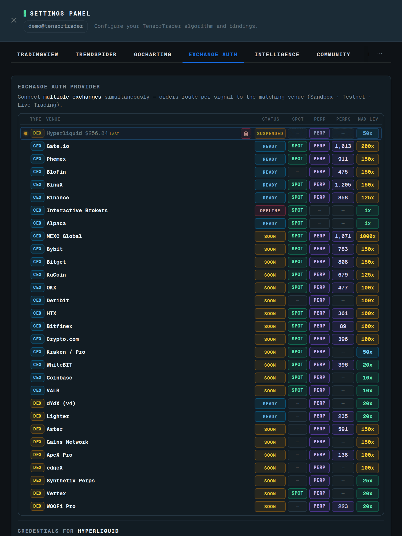Select MEXC Global exchange
Viewport: 402px width, 536px height.
(201, 236)
